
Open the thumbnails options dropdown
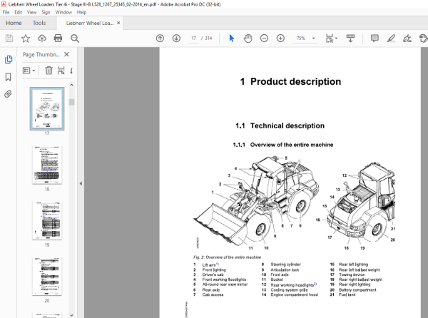tap(29, 71)
